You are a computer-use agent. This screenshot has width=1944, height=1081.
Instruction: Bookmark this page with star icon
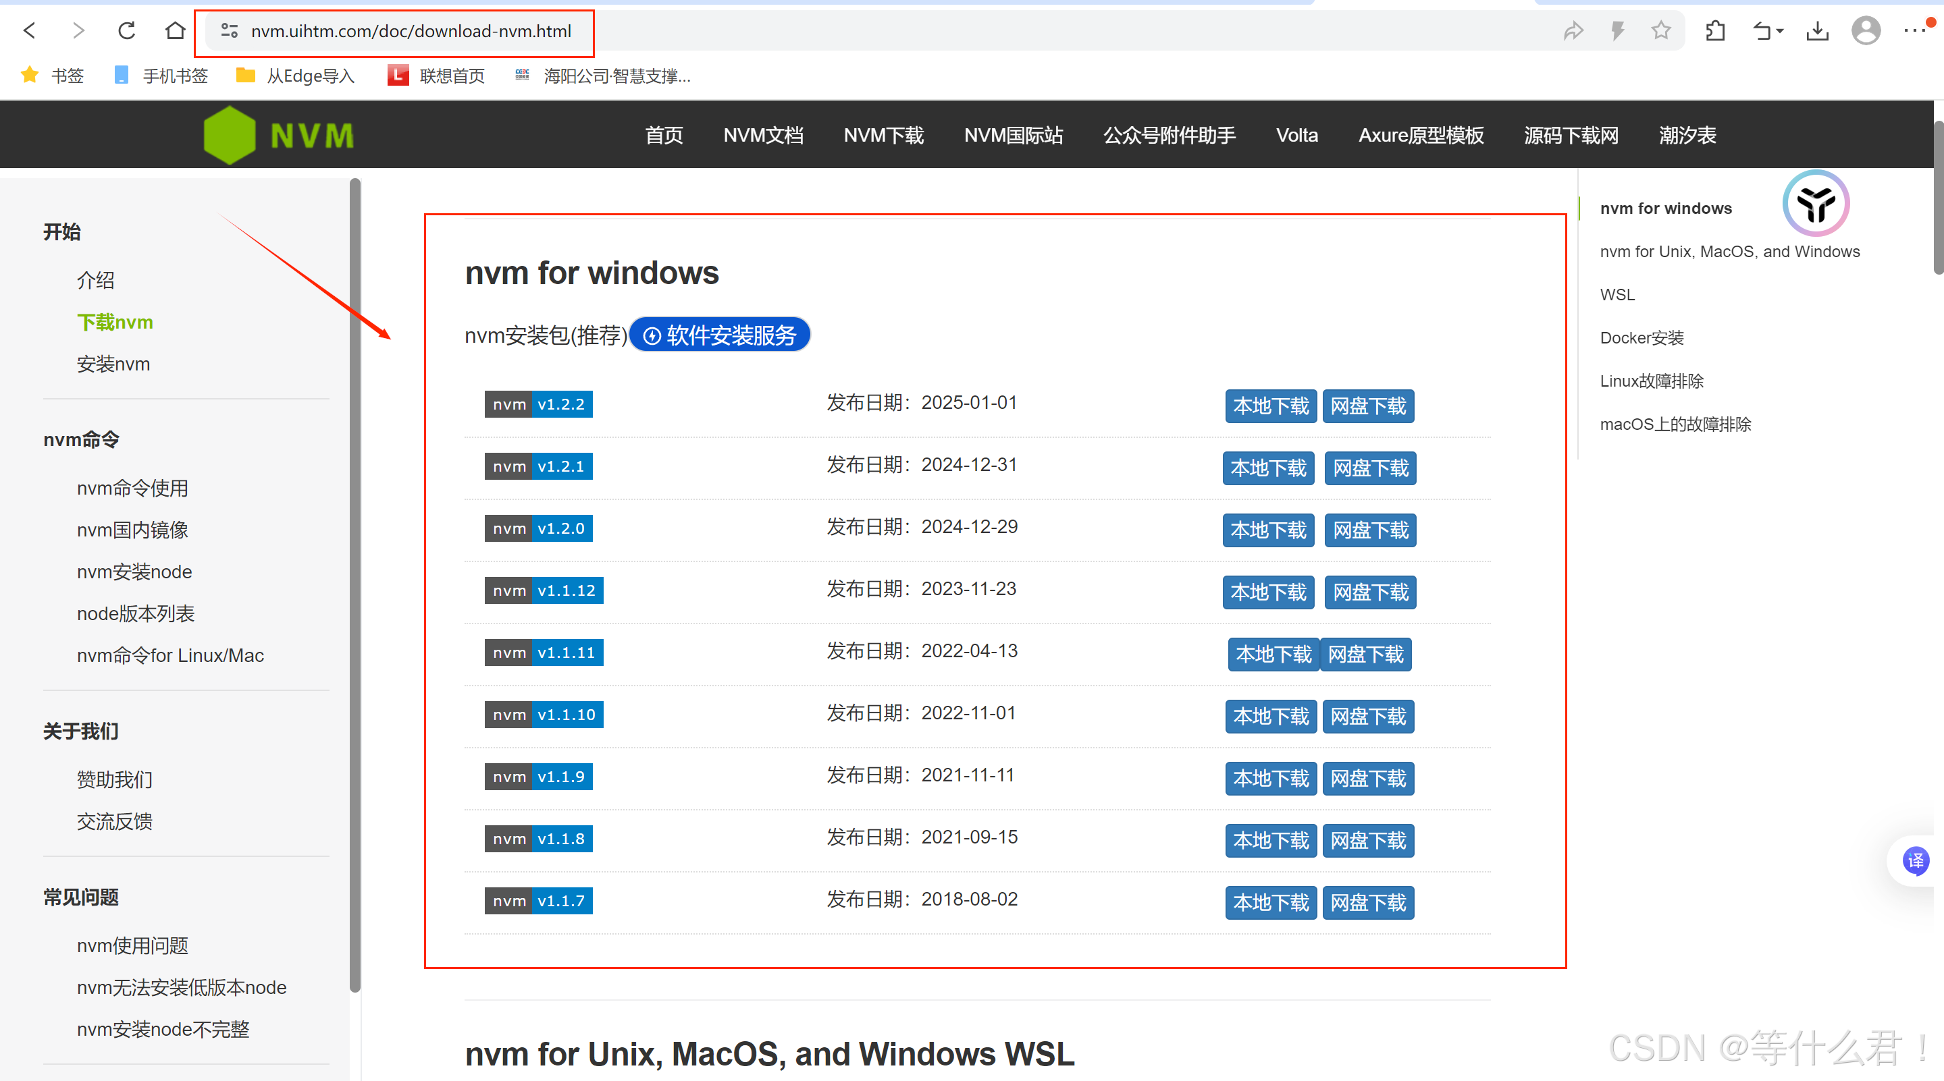click(x=1661, y=30)
